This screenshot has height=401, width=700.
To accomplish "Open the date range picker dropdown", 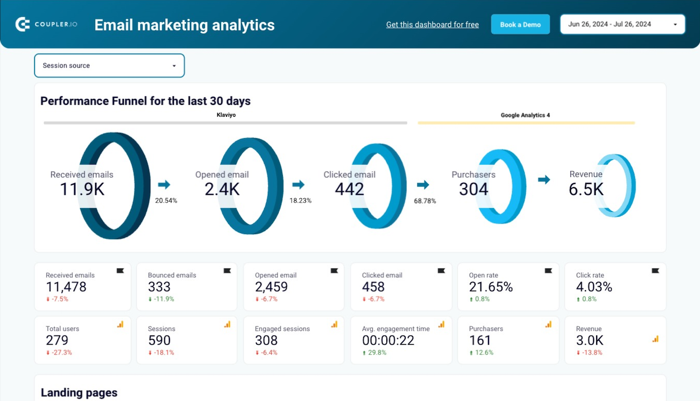I will point(622,24).
